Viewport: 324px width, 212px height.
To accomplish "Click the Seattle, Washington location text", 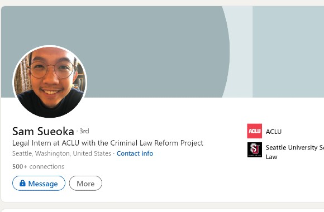I will pyautogui.click(x=61, y=153).
